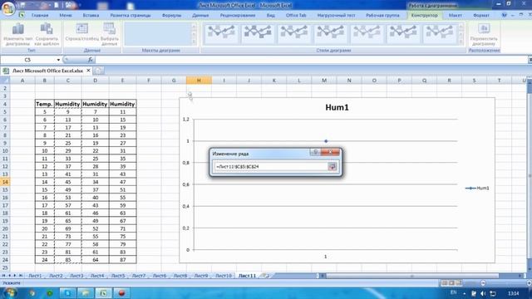
Task: Go to first sheet navigation arrow
Action: click(x=3, y=276)
